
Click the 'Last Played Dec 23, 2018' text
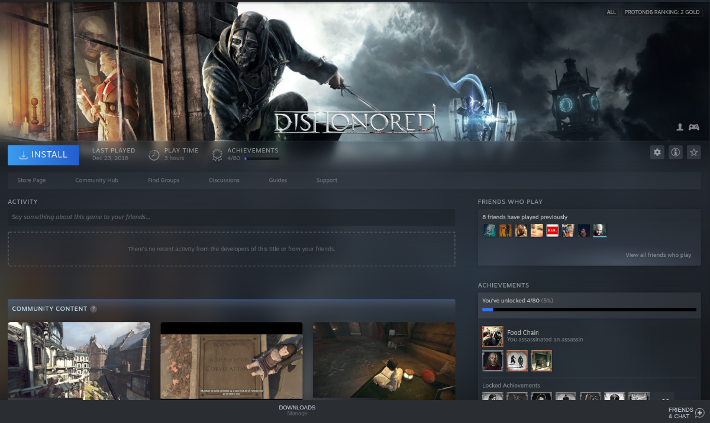(x=114, y=154)
